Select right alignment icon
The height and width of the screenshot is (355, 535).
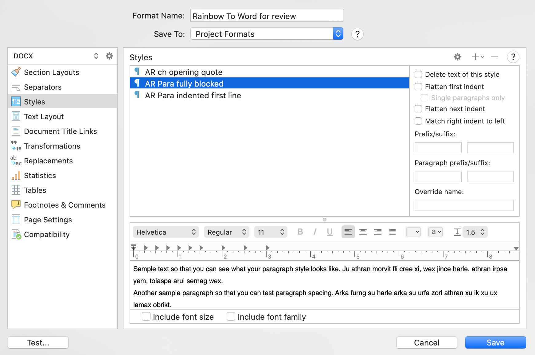pos(378,232)
